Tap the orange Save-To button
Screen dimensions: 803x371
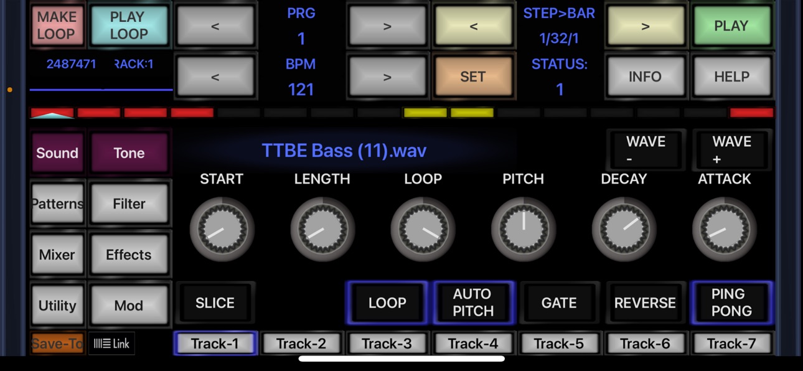(x=57, y=344)
